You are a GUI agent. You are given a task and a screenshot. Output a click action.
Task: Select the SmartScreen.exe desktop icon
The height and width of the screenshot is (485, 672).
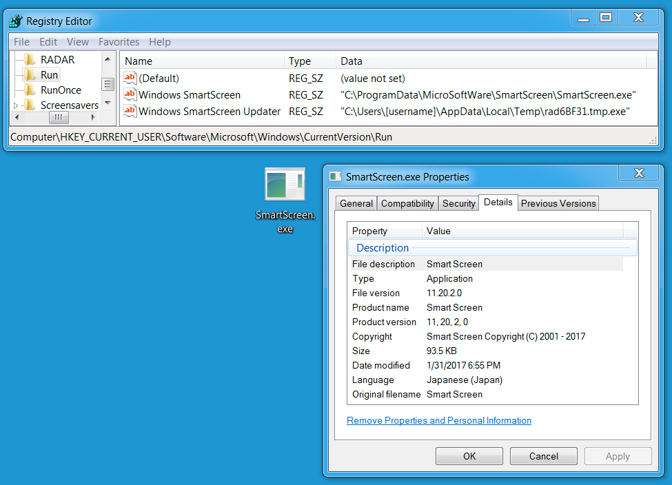(285, 200)
